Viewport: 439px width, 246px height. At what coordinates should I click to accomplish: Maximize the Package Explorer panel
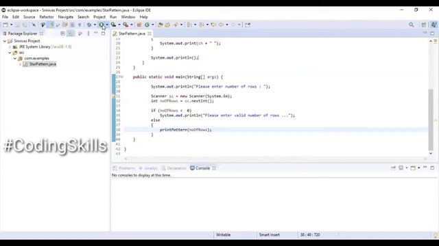pyautogui.click(x=104, y=33)
